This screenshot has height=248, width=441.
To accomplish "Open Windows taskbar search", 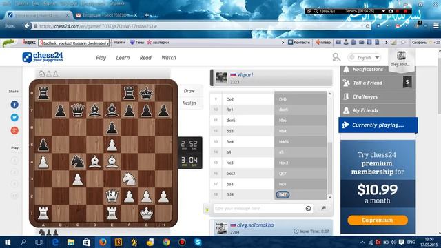I will coord(23,242).
